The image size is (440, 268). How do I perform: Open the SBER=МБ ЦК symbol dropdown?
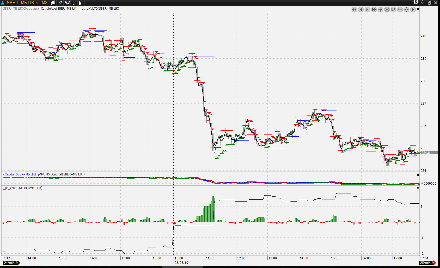pyautogui.click(x=38, y=3)
